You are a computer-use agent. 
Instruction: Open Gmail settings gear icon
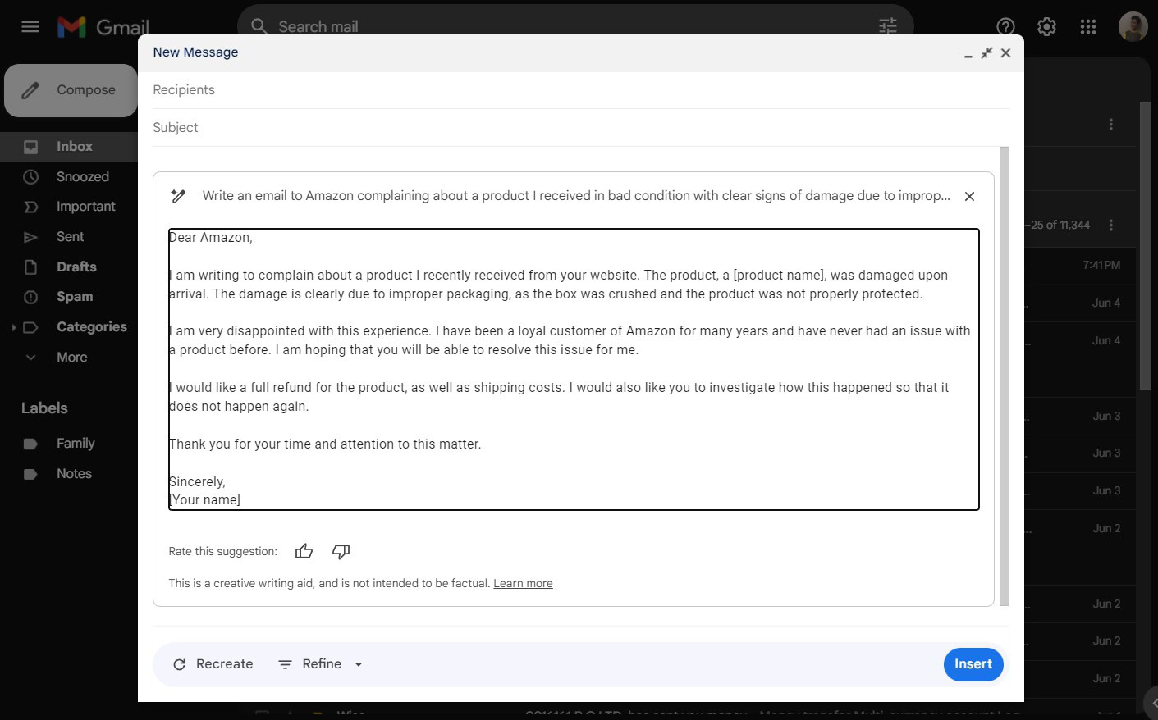point(1046,27)
